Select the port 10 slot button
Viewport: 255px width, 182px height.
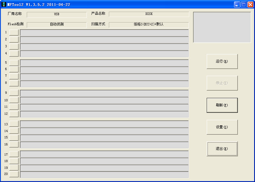[14, 100]
